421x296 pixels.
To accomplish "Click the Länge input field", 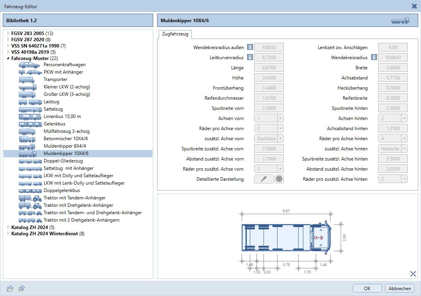I will [269, 68].
